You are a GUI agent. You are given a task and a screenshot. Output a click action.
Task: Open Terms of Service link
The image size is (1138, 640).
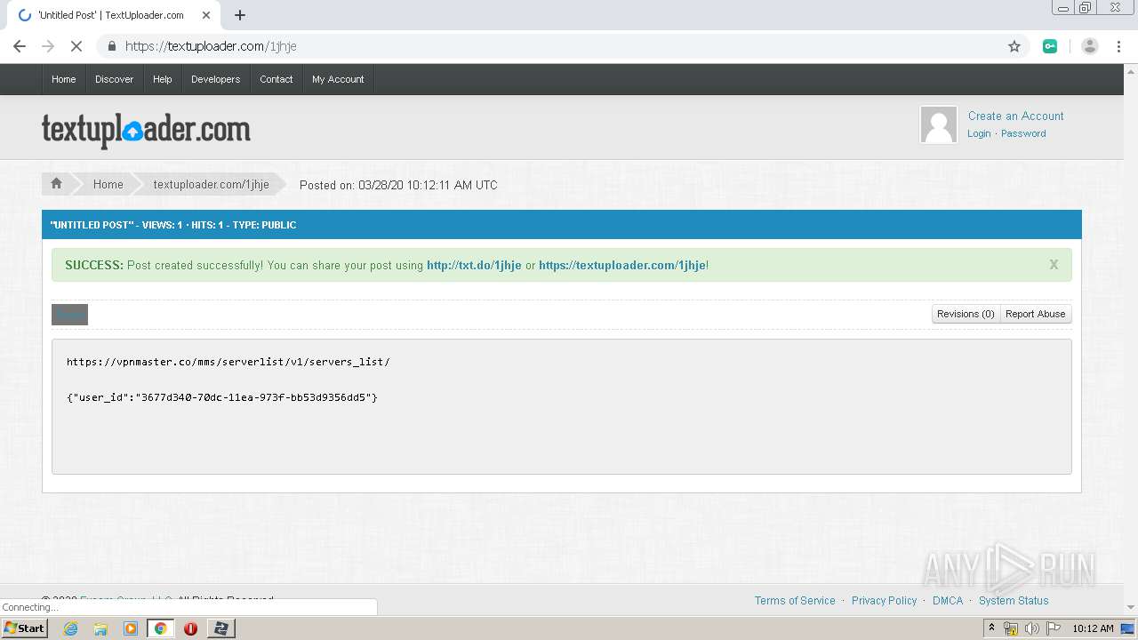coord(795,601)
